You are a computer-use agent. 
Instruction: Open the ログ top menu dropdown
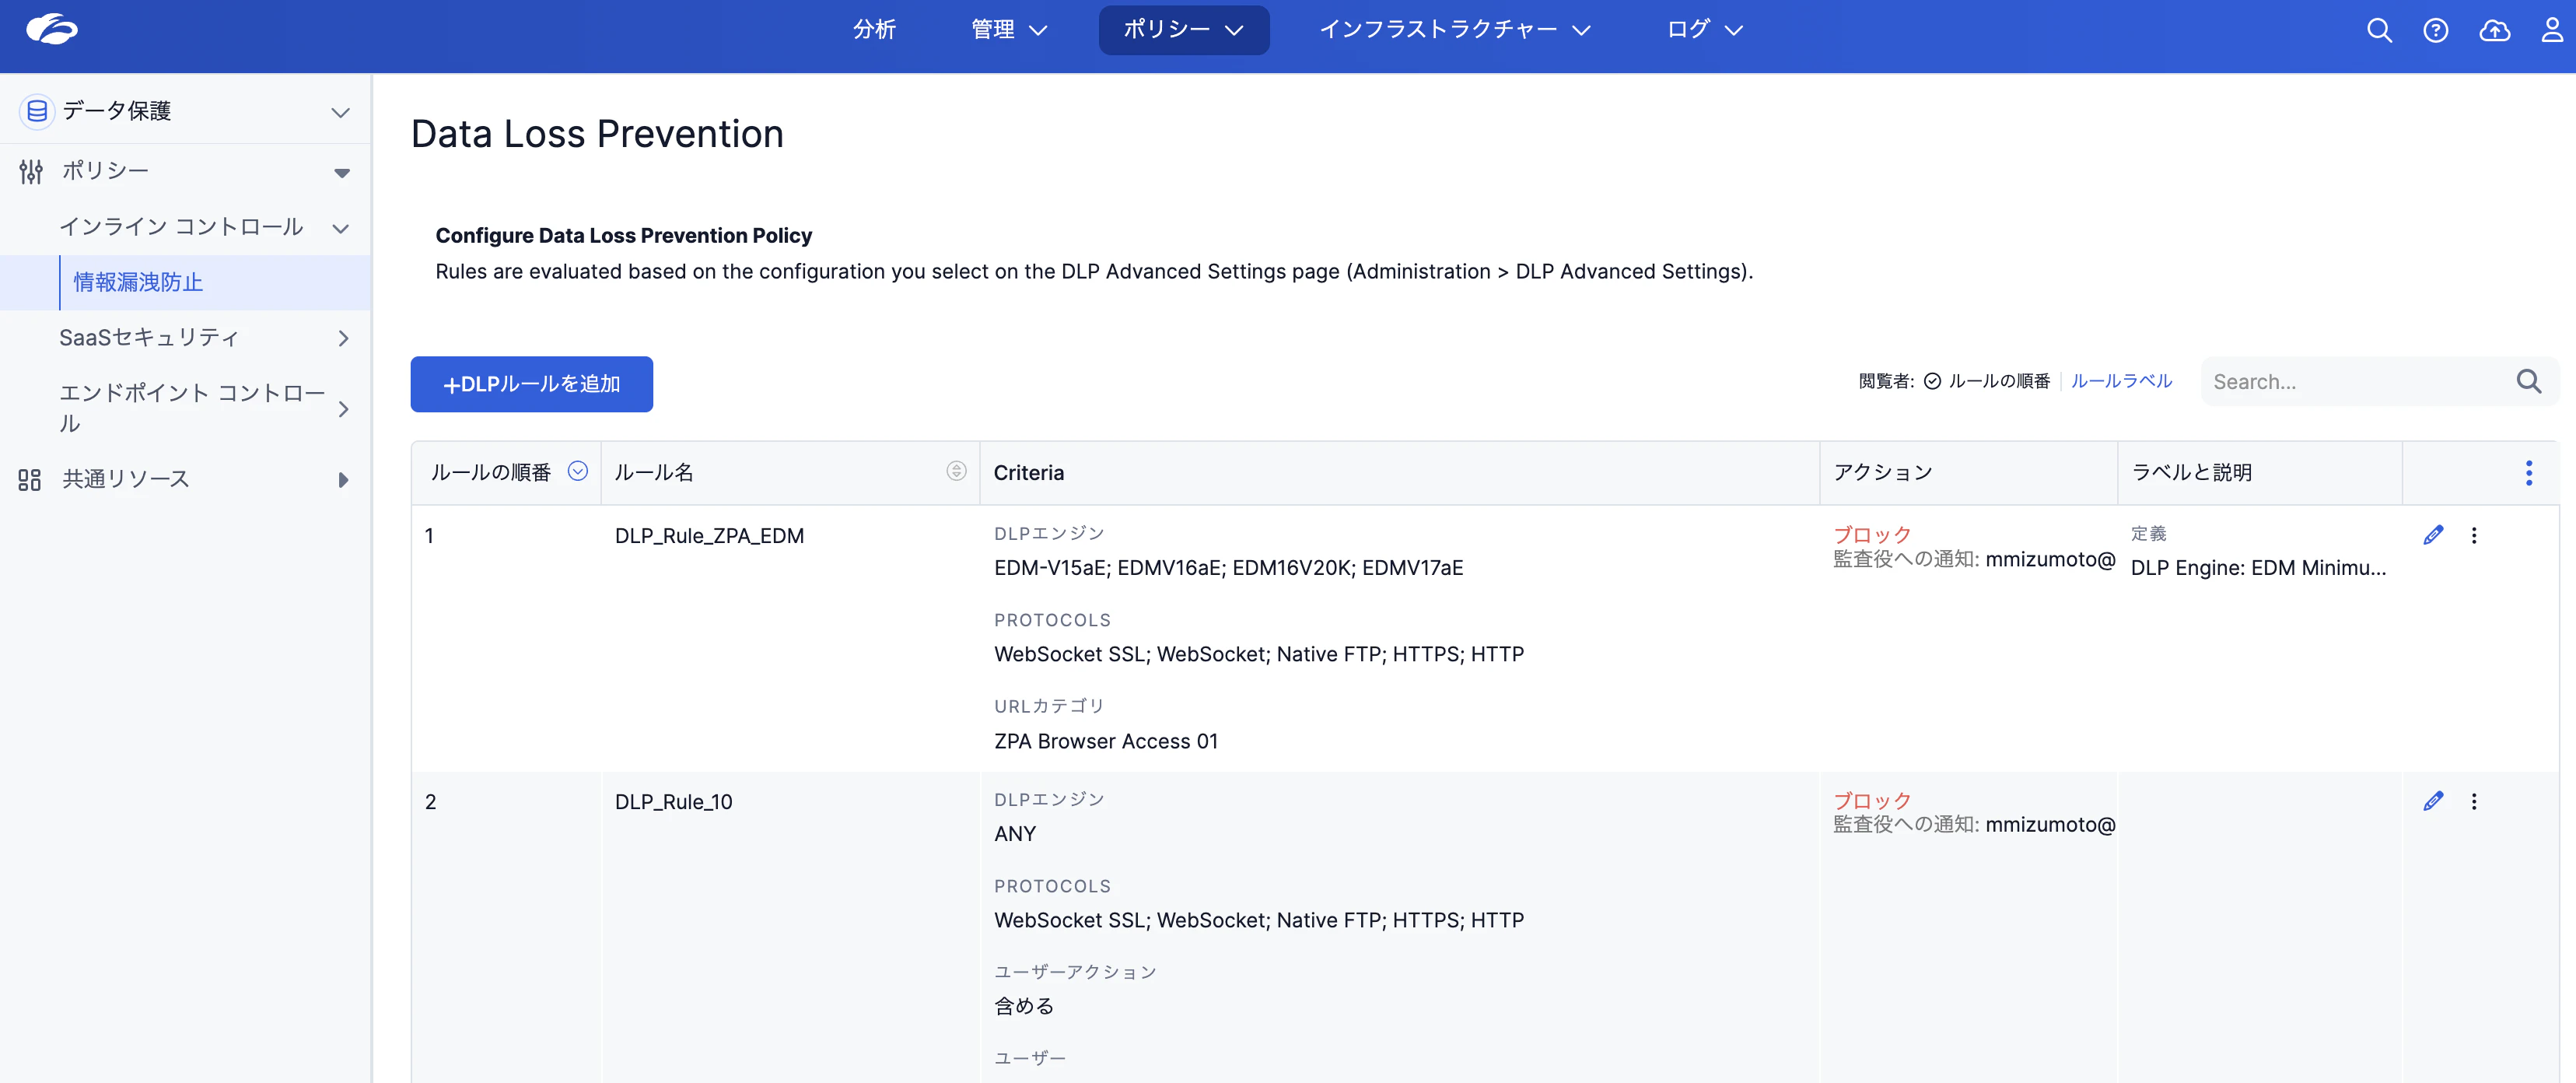tap(1704, 30)
